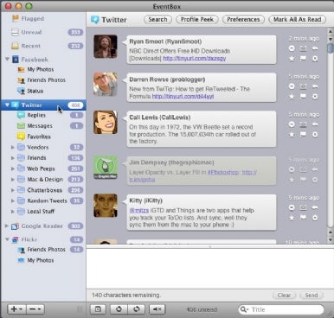The image size is (334, 318).
Task: Expand the Vendors folder
Action: coord(12,147)
